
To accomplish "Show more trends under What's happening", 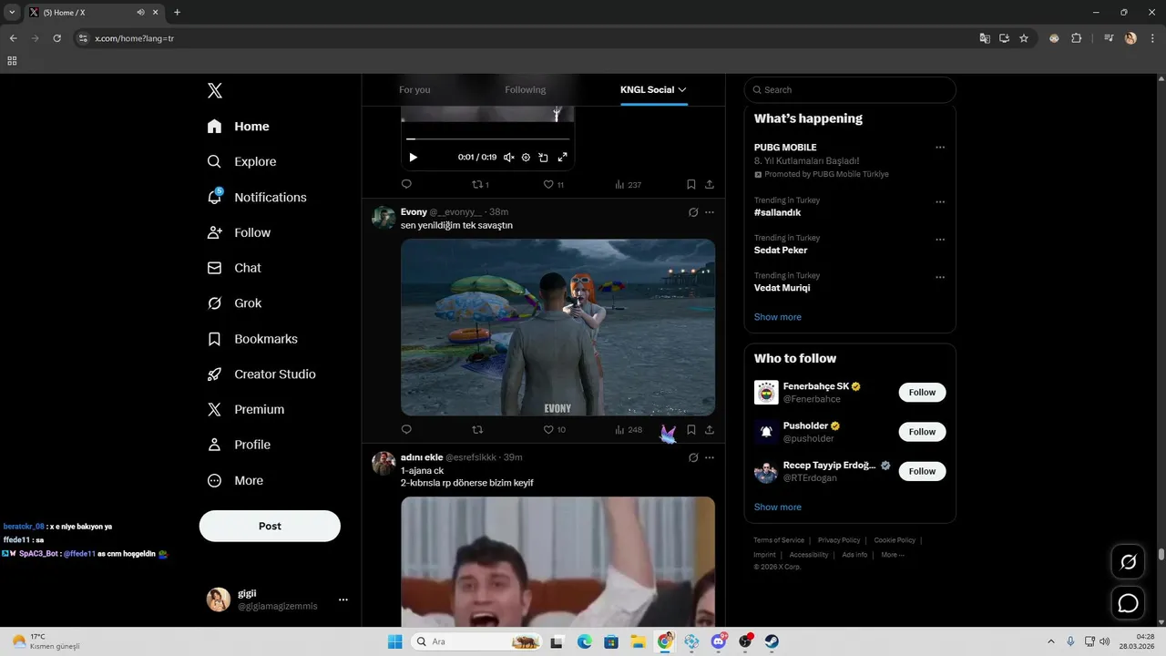I will (x=778, y=317).
